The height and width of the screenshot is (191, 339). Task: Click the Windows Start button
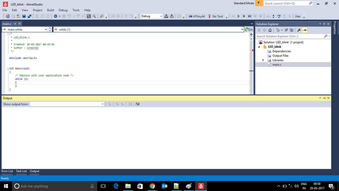(x=6, y=186)
